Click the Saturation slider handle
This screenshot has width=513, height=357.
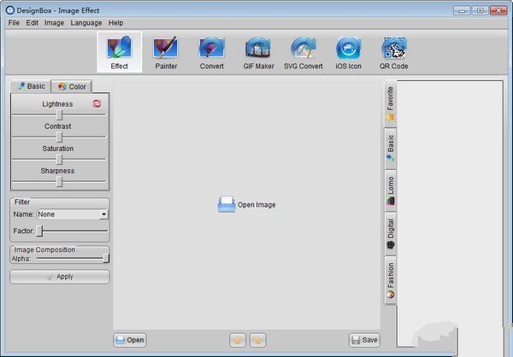click(59, 159)
